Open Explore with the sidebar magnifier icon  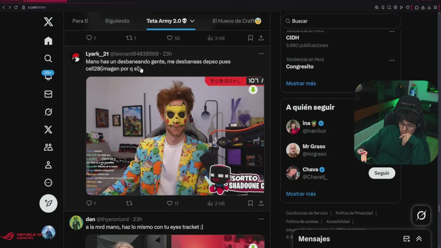pyautogui.click(x=48, y=59)
